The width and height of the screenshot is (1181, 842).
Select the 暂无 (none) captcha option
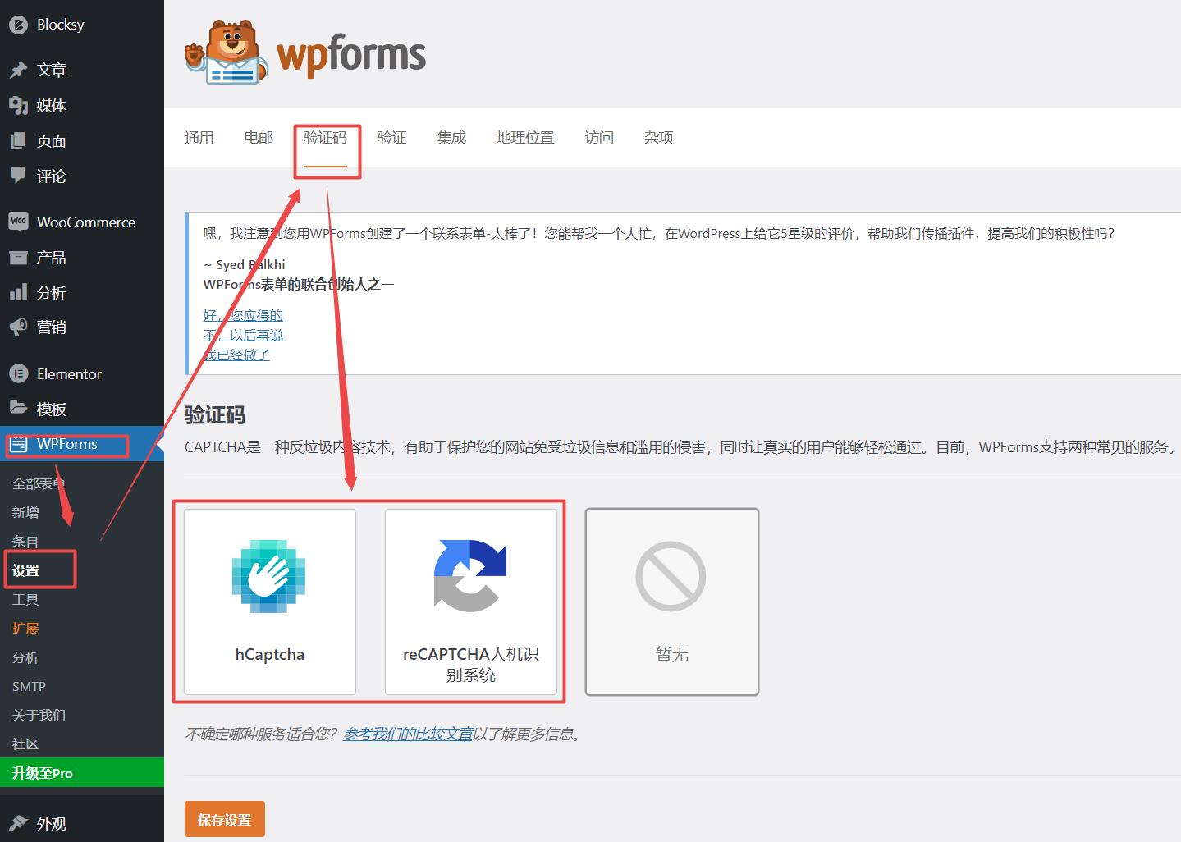672,602
